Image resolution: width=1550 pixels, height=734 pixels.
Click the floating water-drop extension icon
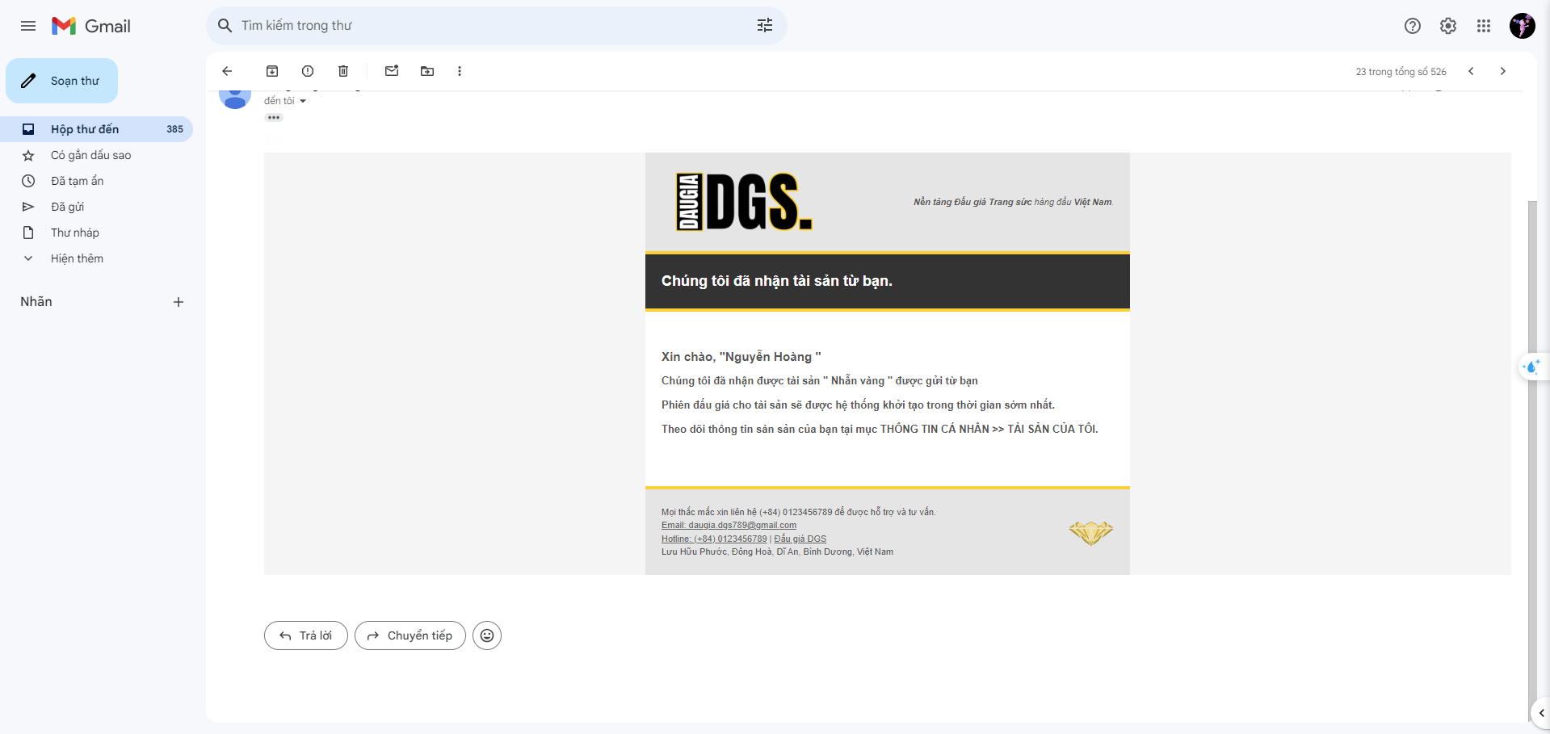pos(1531,367)
